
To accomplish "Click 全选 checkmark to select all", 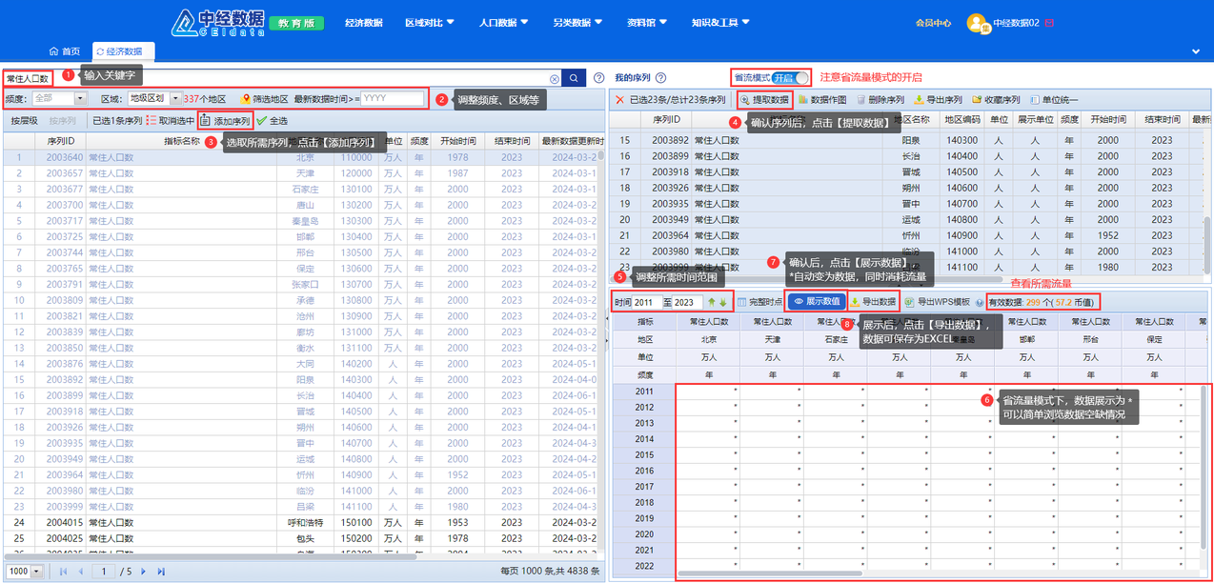I will [262, 121].
